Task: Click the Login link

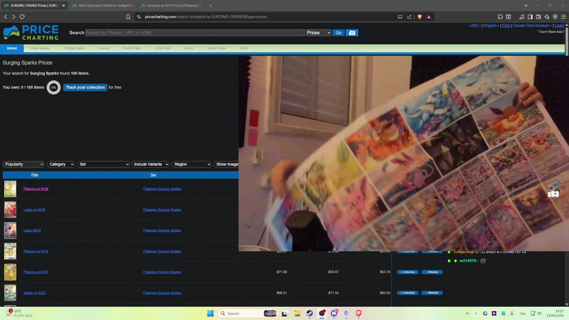Action: pyautogui.click(x=559, y=26)
